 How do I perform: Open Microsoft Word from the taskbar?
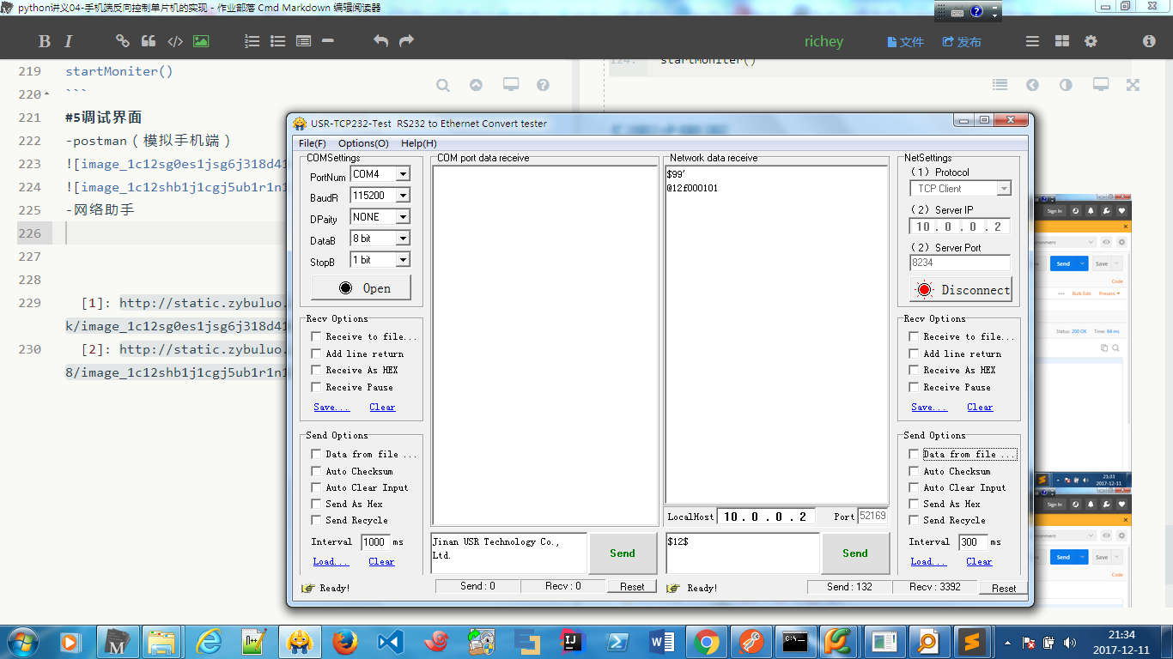tap(661, 641)
